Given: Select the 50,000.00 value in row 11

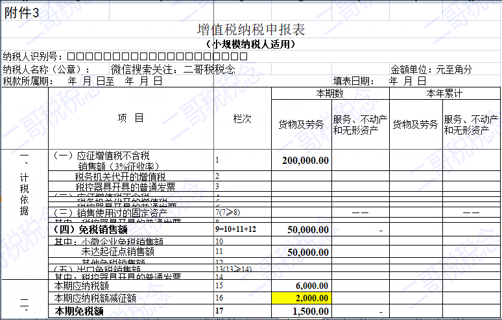Looking at the screenshot, I should [x=301, y=252].
